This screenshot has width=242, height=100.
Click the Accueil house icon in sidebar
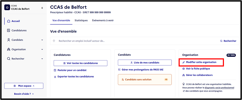coord(9,21)
